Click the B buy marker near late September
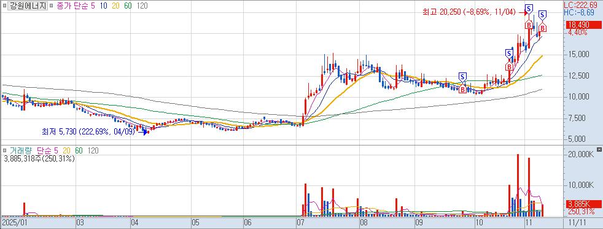 click(x=462, y=89)
